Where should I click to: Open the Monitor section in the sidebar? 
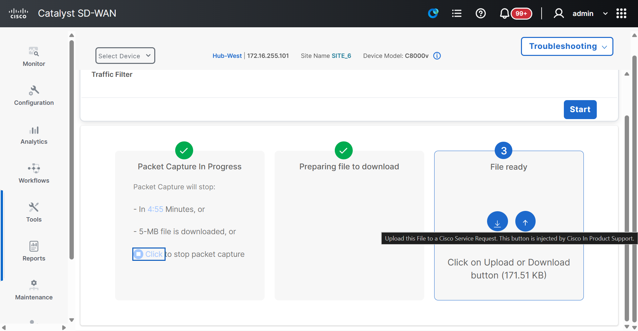(34, 57)
